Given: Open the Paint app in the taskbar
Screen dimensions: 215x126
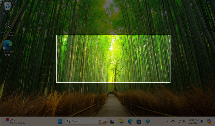Looking at the screenshot, I should click(x=148, y=121).
